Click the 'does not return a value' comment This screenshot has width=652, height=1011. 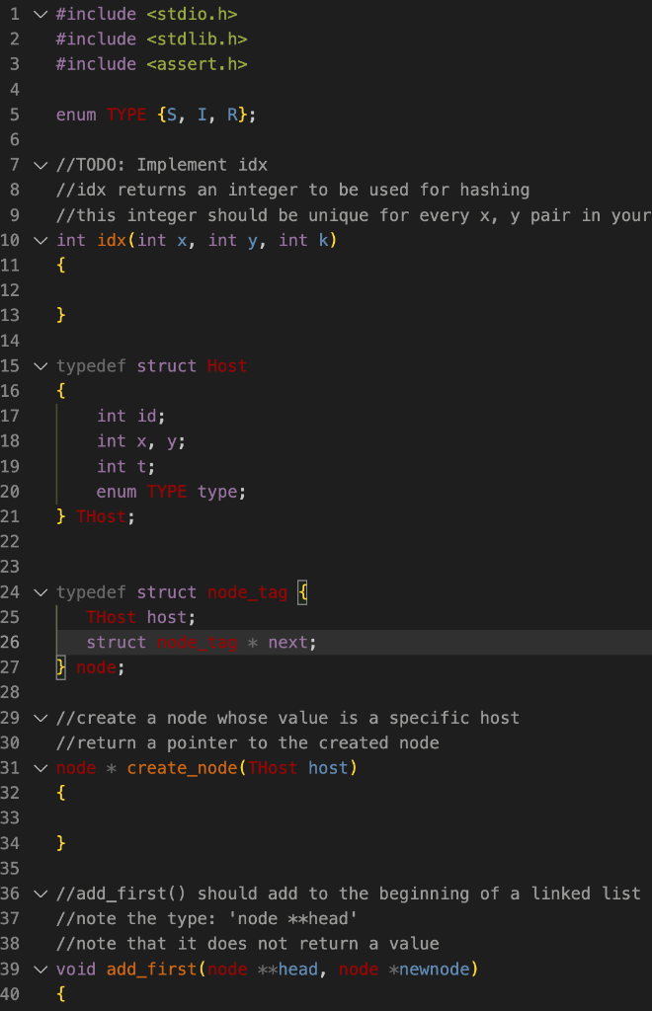pyautogui.click(x=248, y=945)
